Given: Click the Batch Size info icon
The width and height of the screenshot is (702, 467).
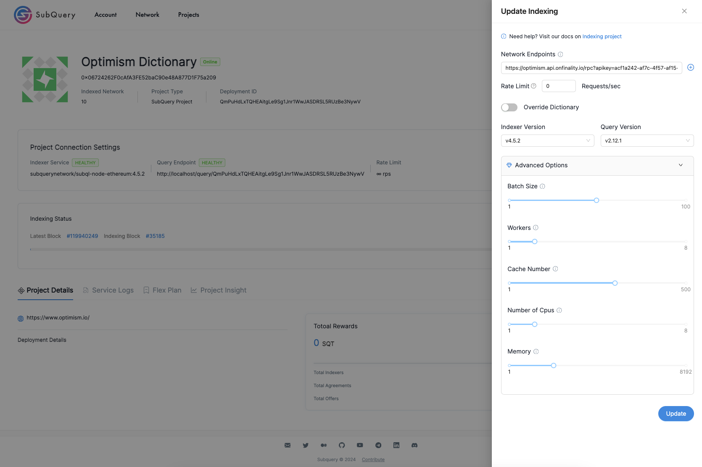Looking at the screenshot, I should [542, 186].
